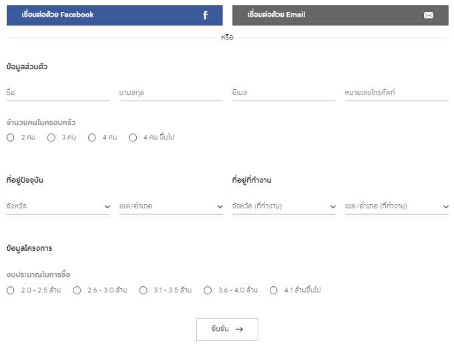
Task: Select the 3 คน family size radio
Action: tap(51, 137)
